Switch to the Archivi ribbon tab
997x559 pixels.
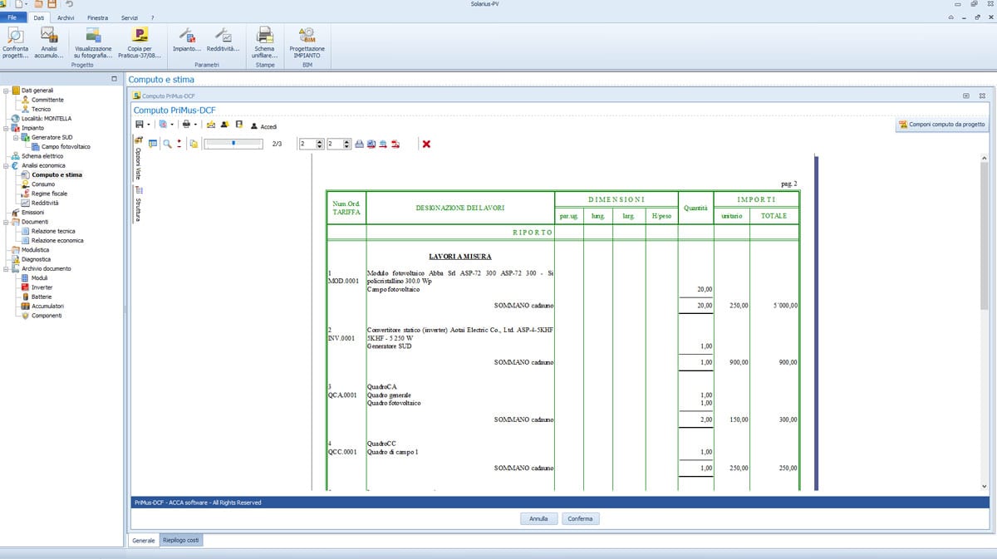point(66,17)
